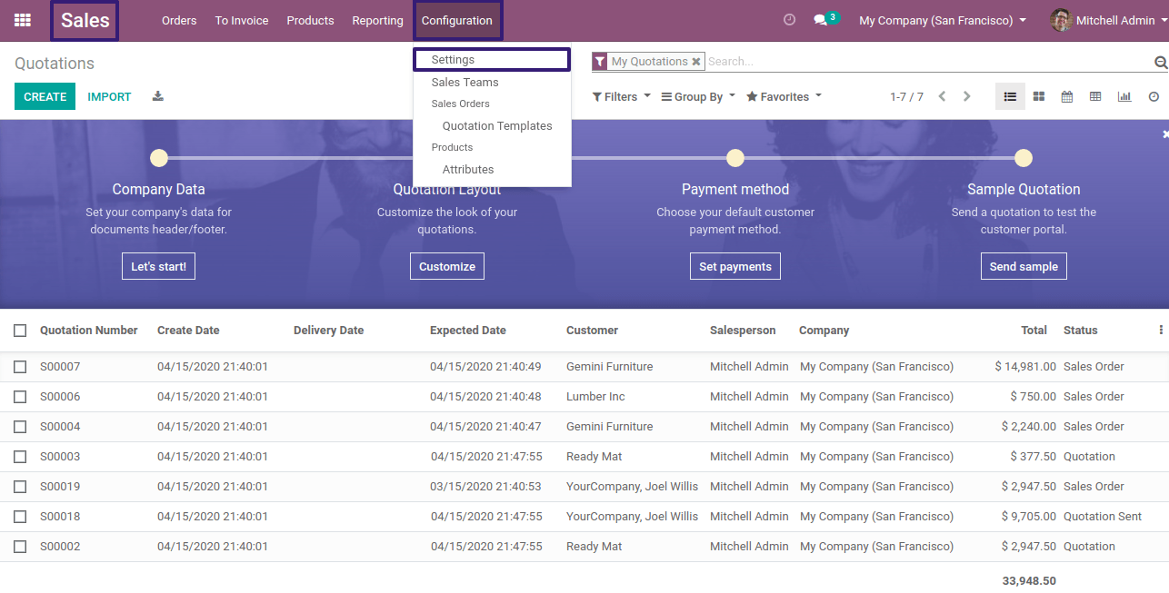Click the Quotation Sent status cell
Screen dimensions: 1169x593
coord(1103,517)
